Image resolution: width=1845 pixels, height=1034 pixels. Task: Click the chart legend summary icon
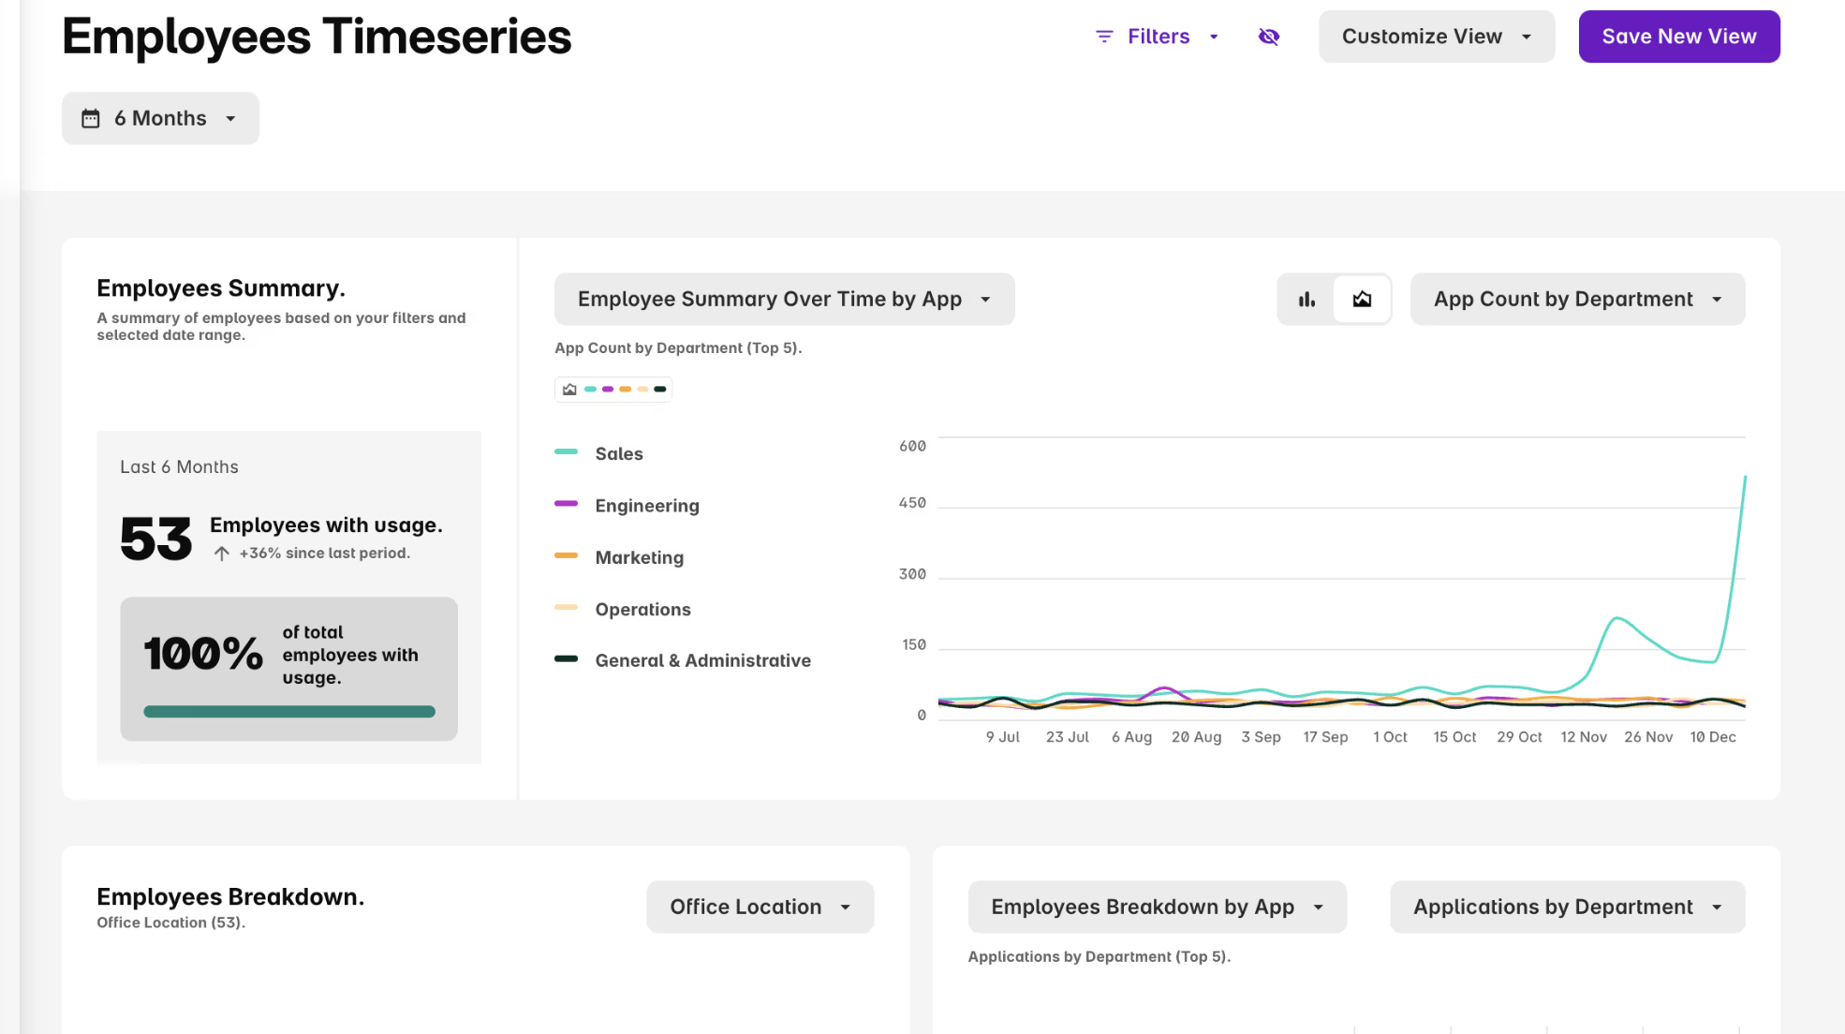pyautogui.click(x=569, y=390)
